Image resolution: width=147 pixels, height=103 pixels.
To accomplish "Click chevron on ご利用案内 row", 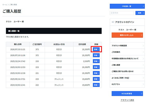I will (143, 52).
